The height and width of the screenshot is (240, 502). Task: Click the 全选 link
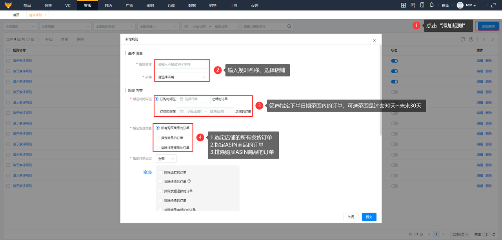(x=147, y=172)
